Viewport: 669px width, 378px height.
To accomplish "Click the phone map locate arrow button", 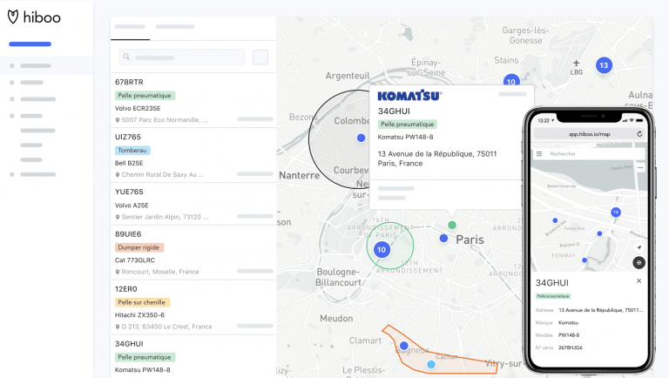I will pos(639,247).
